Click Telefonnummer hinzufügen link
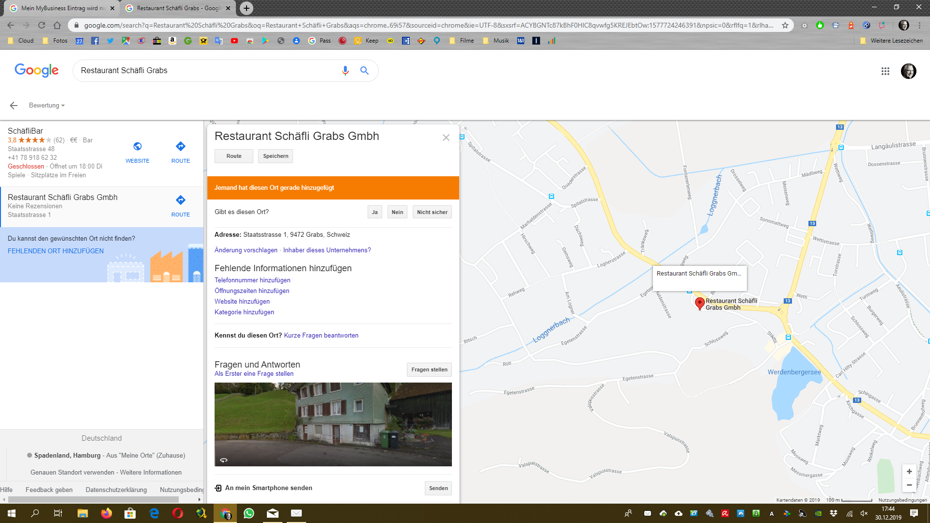The image size is (930, 523). [x=252, y=280]
